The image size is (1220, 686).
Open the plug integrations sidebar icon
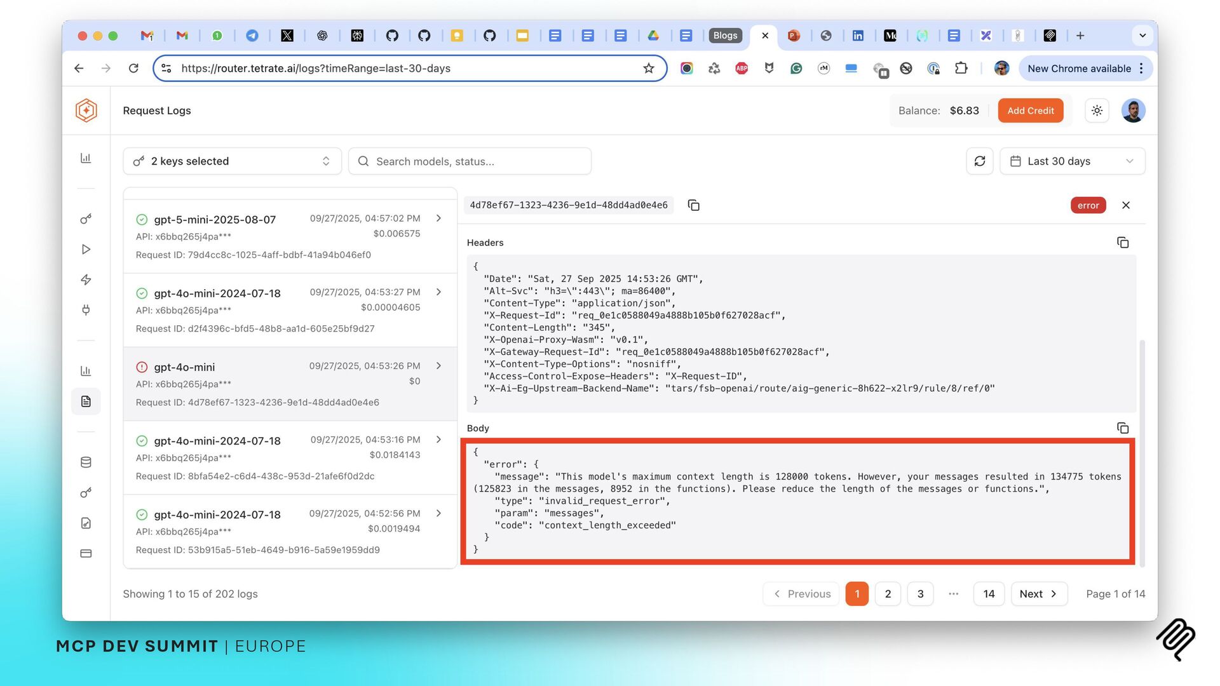86,310
